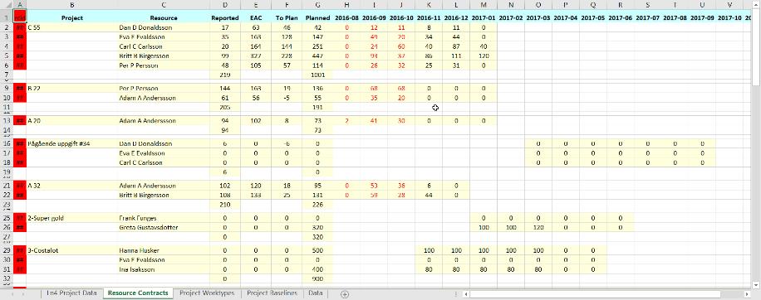Click the sheet tab navigation left arrow
This screenshot has width=761, height=300.
[x=12, y=293]
